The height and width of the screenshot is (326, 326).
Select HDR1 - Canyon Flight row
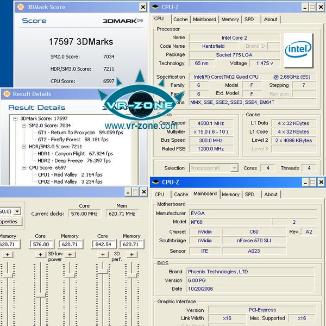(76, 154)
